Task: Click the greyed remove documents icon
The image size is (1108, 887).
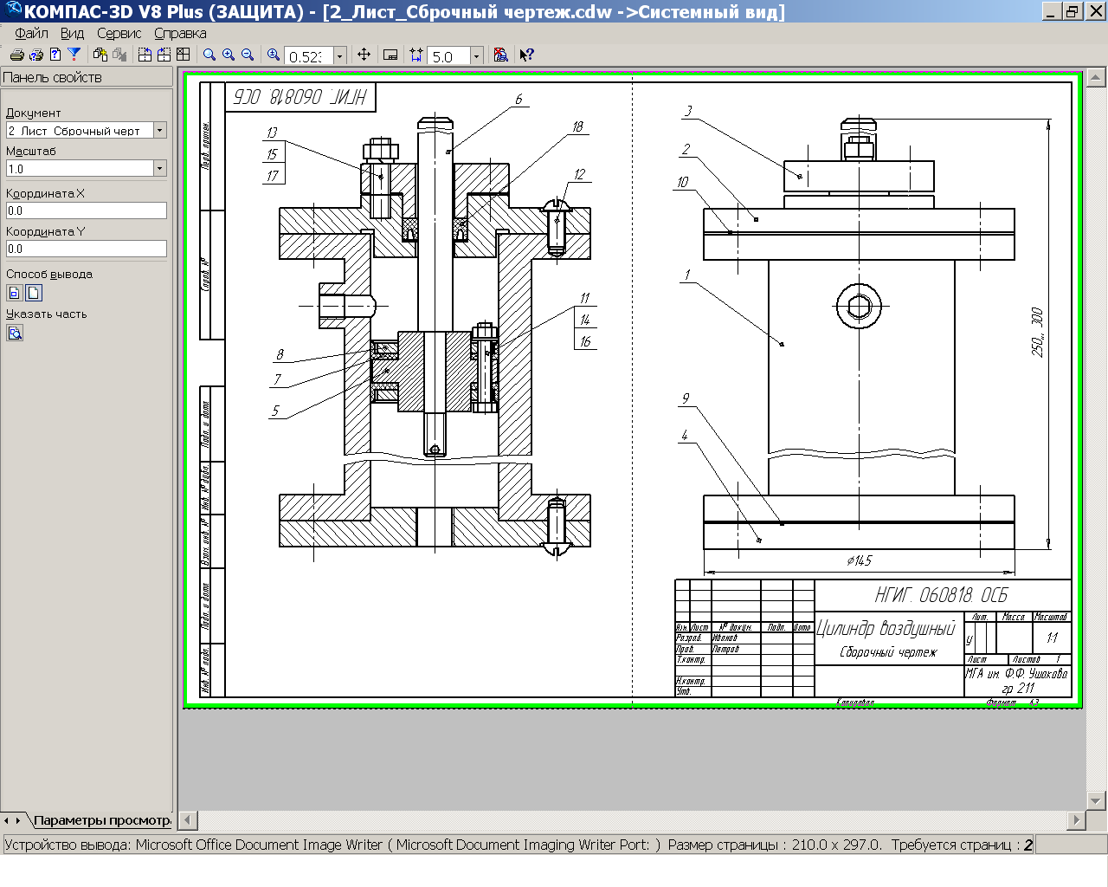Action: click(119, 55)
